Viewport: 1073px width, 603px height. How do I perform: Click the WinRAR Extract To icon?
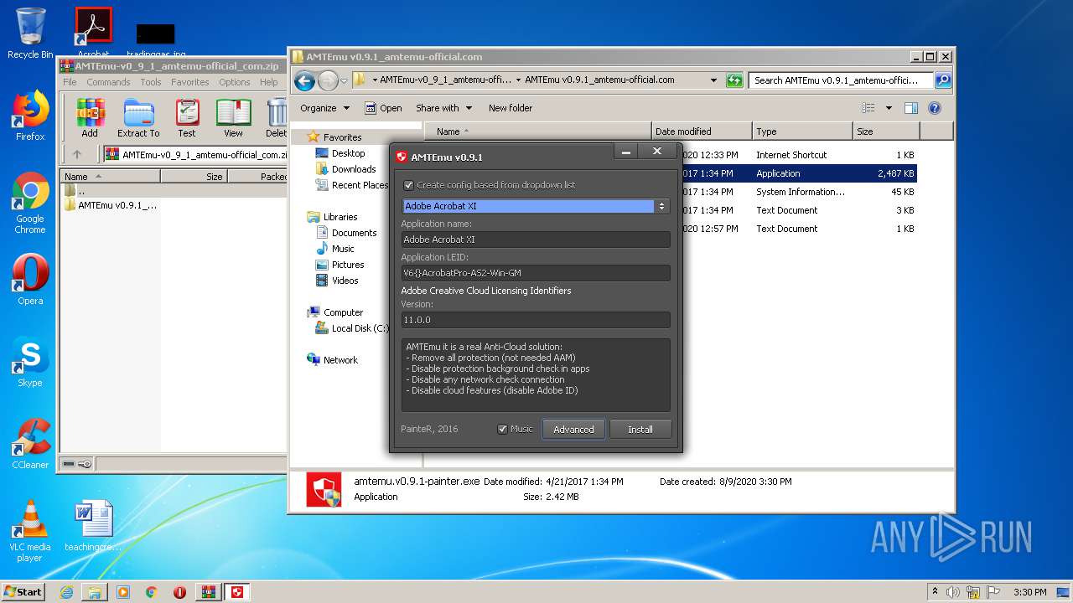coord(138,117)
